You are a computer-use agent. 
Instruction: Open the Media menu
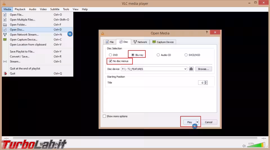tap(7, 9)
